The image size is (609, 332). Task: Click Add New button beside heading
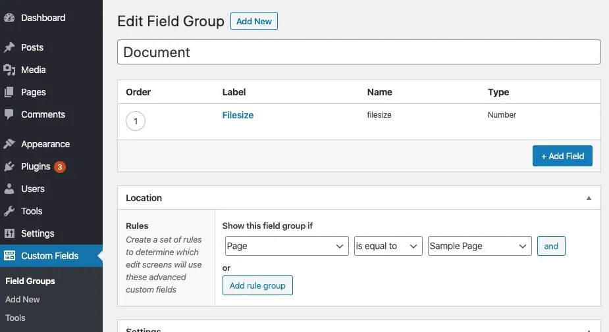[x=254, y=21]
